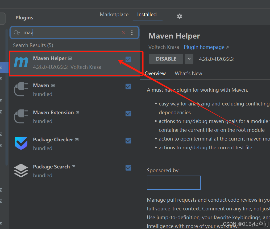Select the Package Checker plugin name
The image size is (270, 229).
tap(53, 139)
